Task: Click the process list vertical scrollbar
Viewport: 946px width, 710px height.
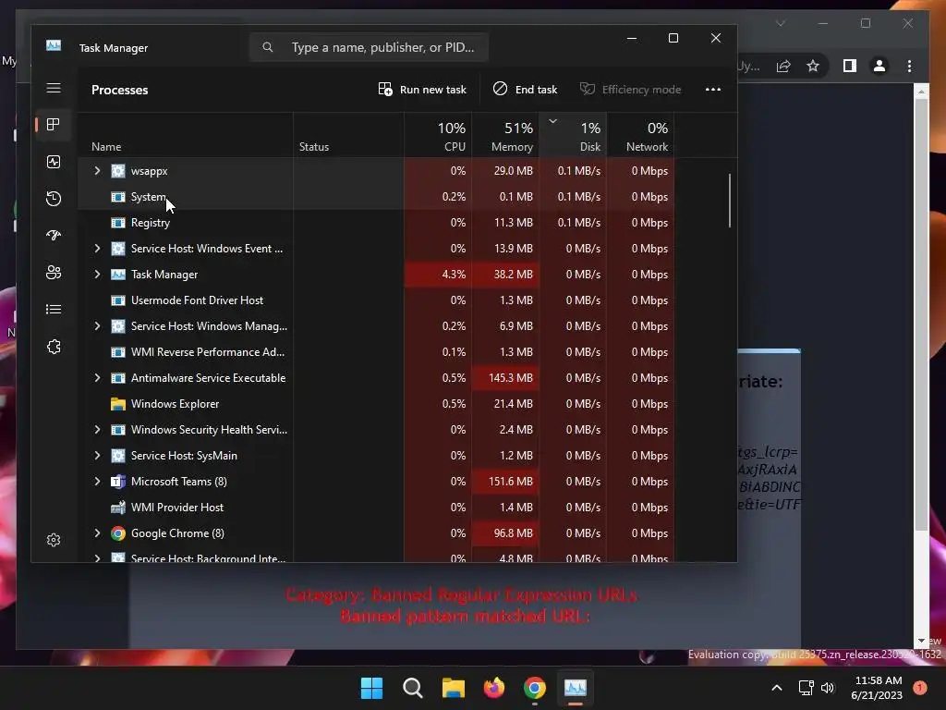Action: coord(730,201)
